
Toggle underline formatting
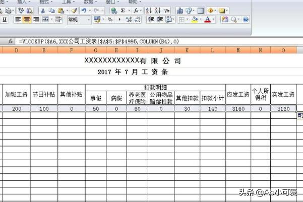(5, 20)
